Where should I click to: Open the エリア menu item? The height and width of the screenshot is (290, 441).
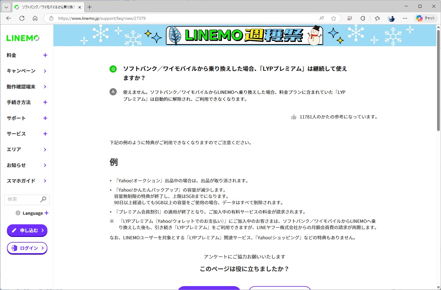[27, 149]
